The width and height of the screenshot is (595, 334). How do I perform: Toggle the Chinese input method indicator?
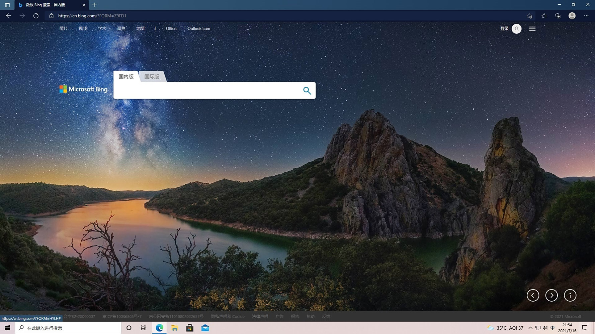click(x=552, y=328)
